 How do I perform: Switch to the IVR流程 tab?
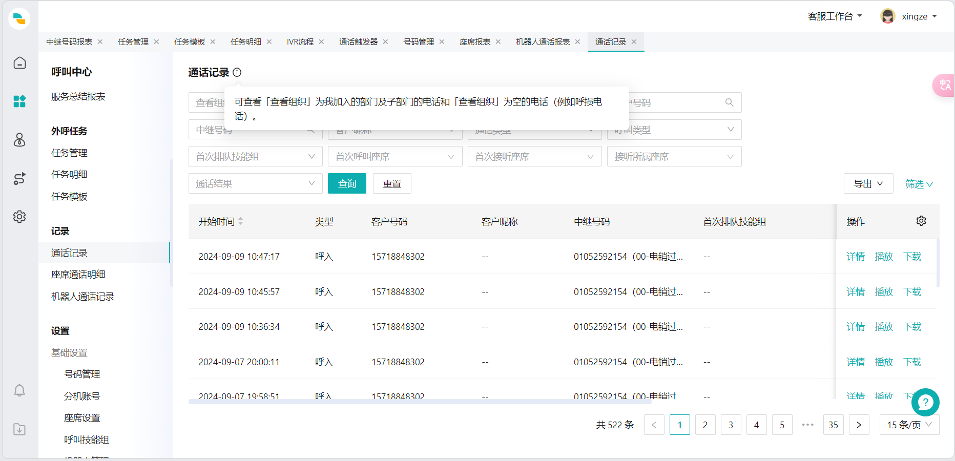[x=300, y=41]
